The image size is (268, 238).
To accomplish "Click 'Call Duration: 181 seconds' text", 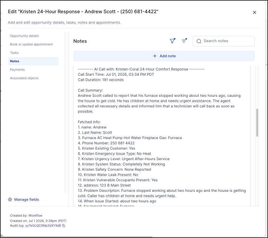I will pos(101,80).
